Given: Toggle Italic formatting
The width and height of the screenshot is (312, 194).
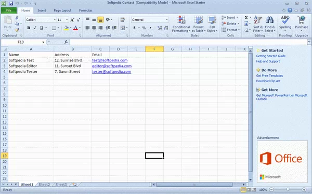Looking at the screenshot, I should pos(35,28).
